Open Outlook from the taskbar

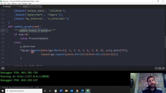[x=72, y=91]
